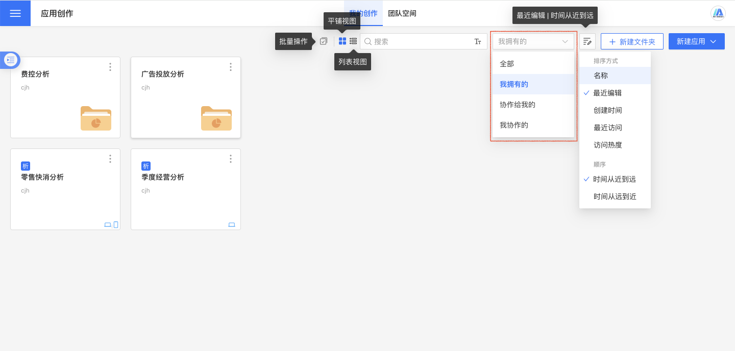
Task: Open the hamburger main menu
Action: pyautogui.click(x=15, y=13)
